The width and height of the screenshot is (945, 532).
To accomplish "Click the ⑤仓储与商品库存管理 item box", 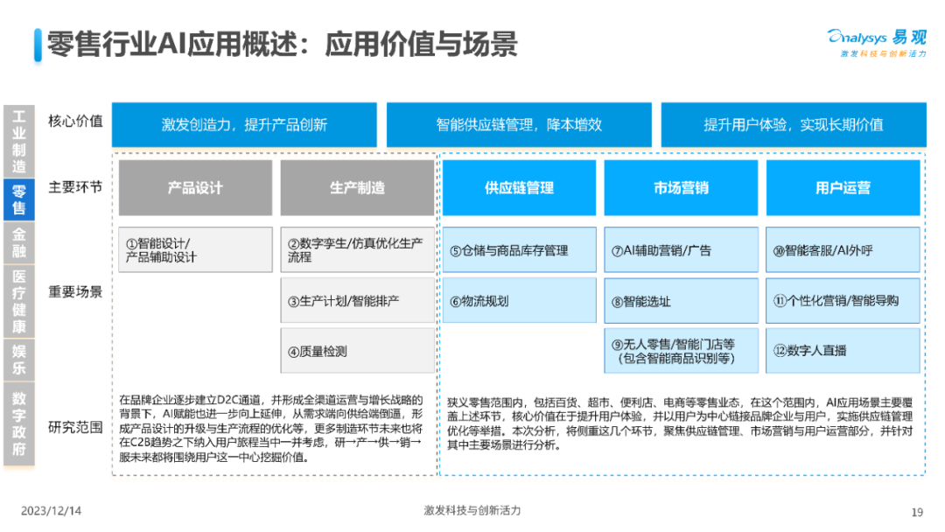I will 519,249.
